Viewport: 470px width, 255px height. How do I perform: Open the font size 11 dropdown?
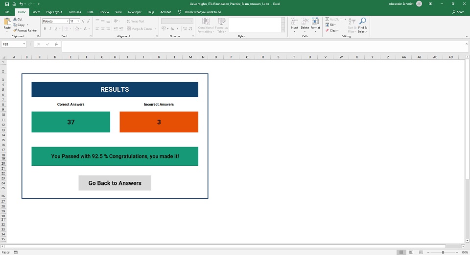[78, 21]
